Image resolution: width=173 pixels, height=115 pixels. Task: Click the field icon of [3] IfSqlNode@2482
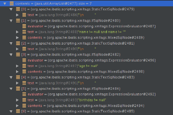tap(18, 55)
